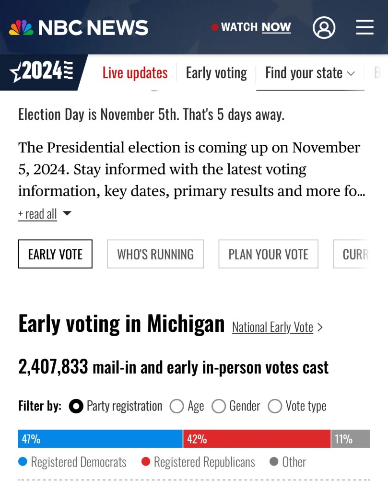The height and width of the screenshot is (491, 388).
Task: Go to the Early voting tab
Action: (216, 73)
